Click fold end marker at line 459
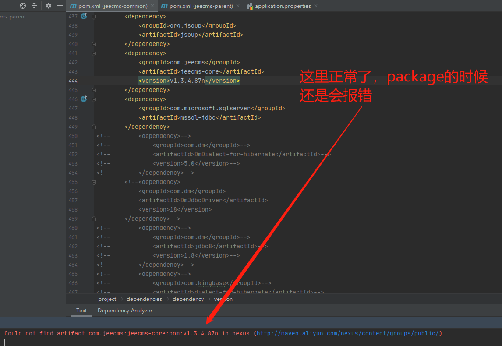 [94, 219]
